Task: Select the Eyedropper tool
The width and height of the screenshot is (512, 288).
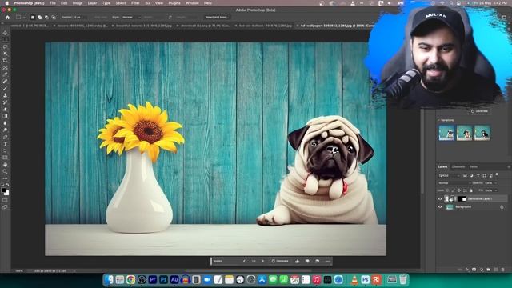Action: pyautogui.click(x=5, y=74)
